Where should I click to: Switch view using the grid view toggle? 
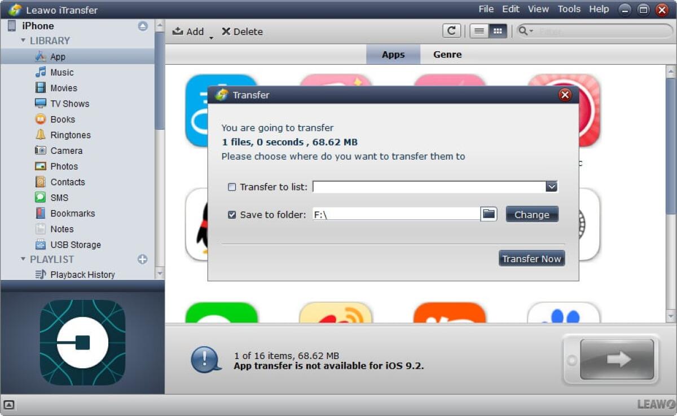point(498,31)
